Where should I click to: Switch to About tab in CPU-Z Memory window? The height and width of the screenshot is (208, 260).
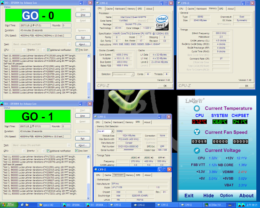pos(230,9)
